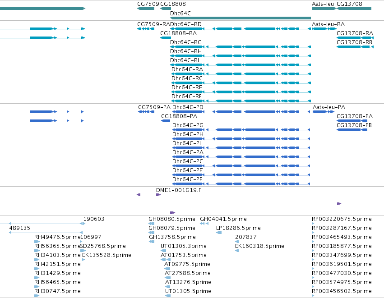
Task: Click the EK135528.5prime EST label
Action: click(x=106, y=255)
